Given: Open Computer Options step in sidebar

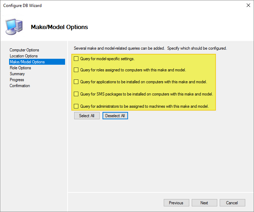Looking at the screenshot, I should (24, 50).
